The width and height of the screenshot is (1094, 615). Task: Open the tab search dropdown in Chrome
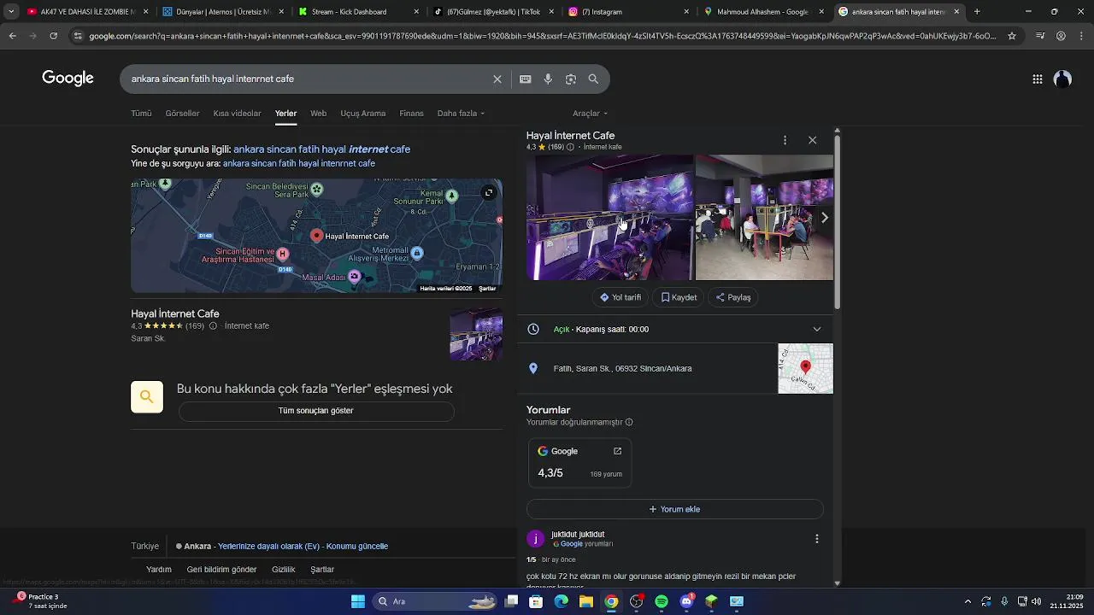click(x=11, y=12)
